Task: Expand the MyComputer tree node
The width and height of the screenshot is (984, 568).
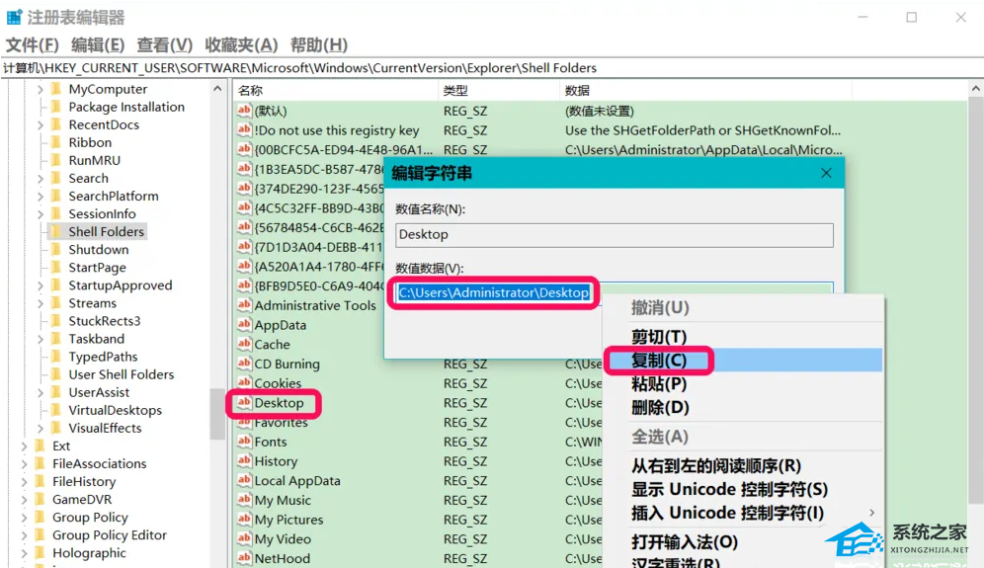Action: pyautogui.click(x=41, y=90)
